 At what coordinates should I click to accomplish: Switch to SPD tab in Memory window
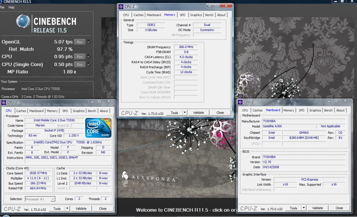point(182,15)
